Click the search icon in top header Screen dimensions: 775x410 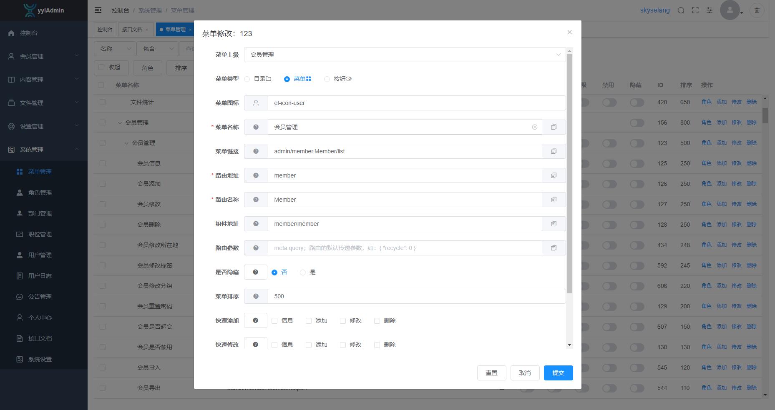[681, 10]
